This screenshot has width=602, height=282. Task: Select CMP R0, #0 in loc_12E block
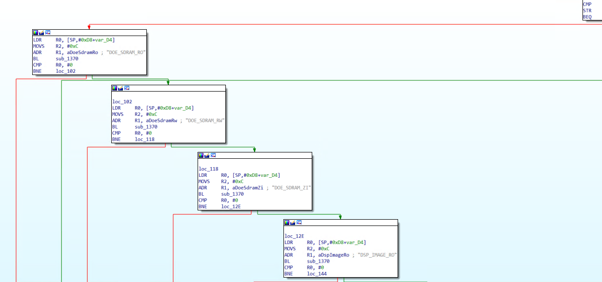[304, 268]
